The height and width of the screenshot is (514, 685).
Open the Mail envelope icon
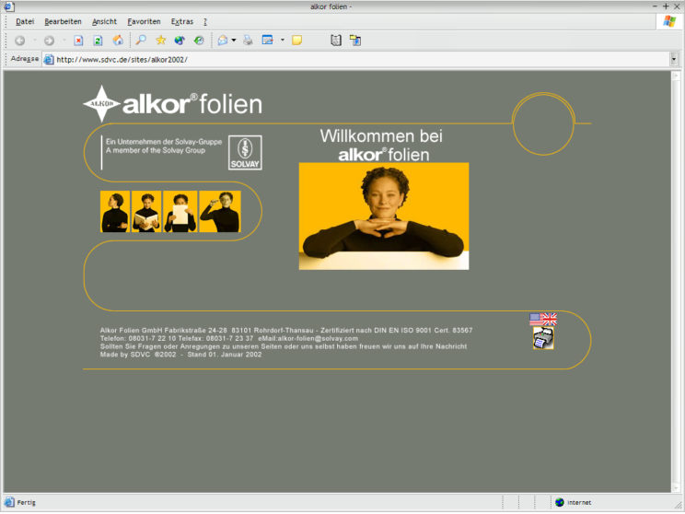(223, 41)
